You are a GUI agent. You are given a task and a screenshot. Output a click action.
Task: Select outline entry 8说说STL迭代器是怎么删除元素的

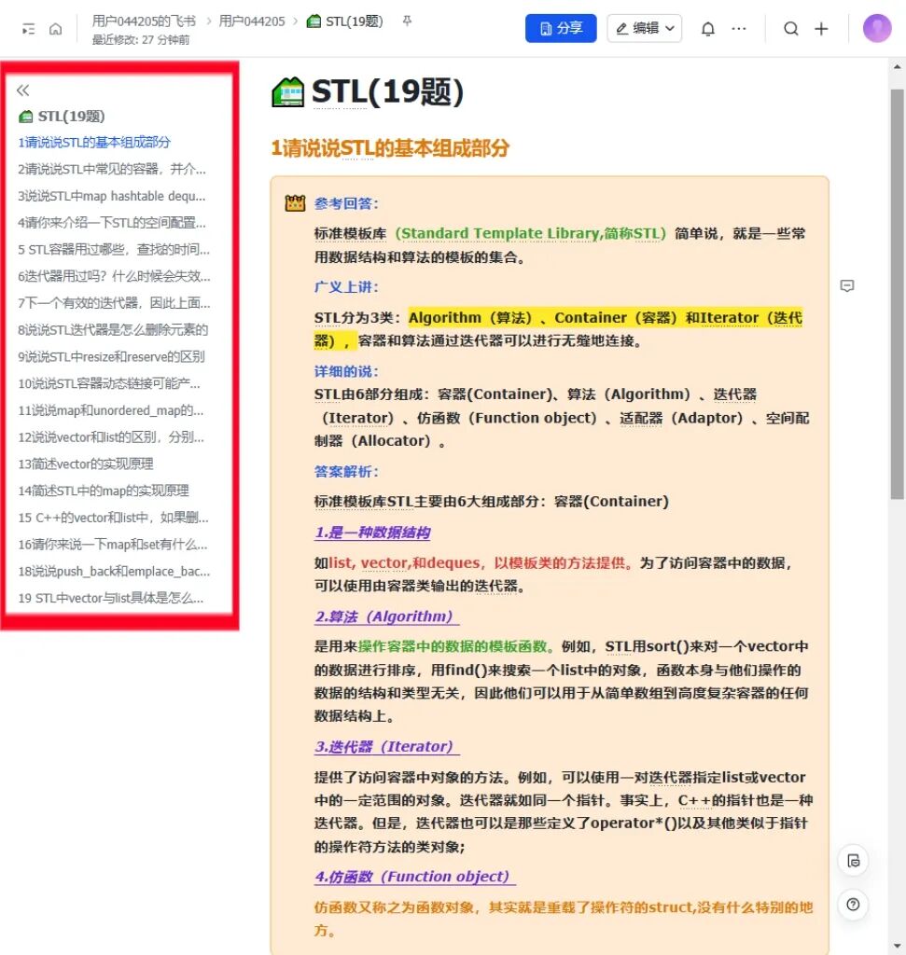(x=113, y=330)
